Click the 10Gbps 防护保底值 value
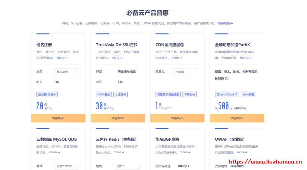The image size is (307, 170). tap(183, 166)
